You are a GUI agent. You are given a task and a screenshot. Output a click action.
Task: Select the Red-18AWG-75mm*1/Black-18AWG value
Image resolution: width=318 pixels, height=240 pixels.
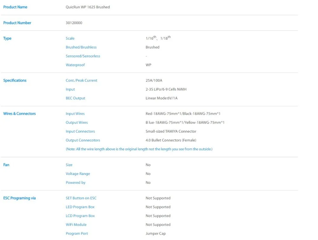(x=183, y=114)
